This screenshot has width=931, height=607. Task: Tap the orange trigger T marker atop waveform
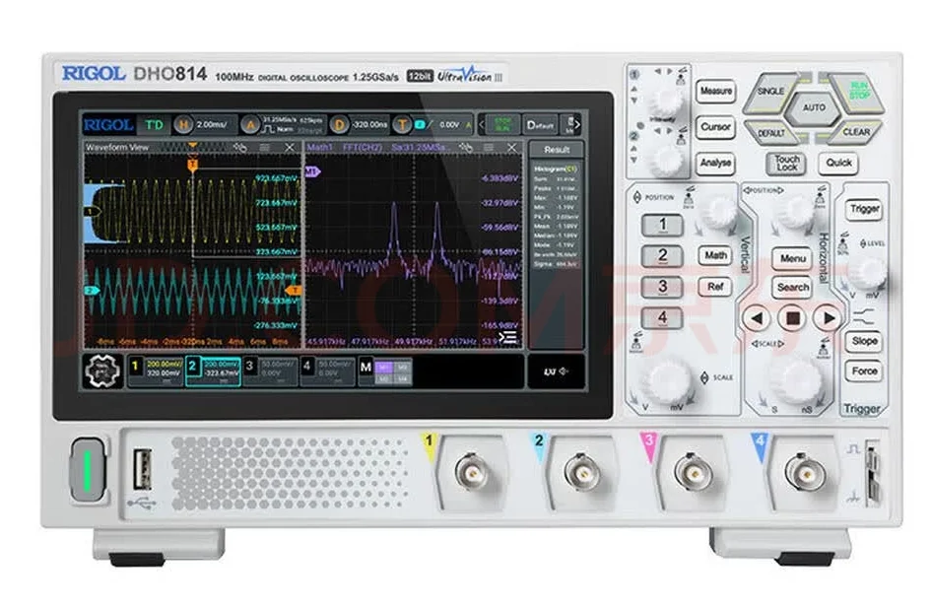pos(192,164)
